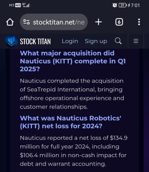Tap the $134.9 million net loss answer text

74,151
